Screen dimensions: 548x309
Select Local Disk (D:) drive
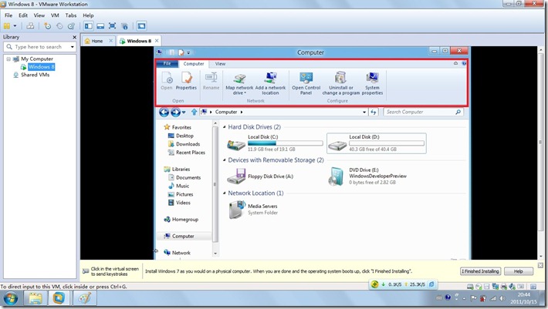tap(377, 143)
